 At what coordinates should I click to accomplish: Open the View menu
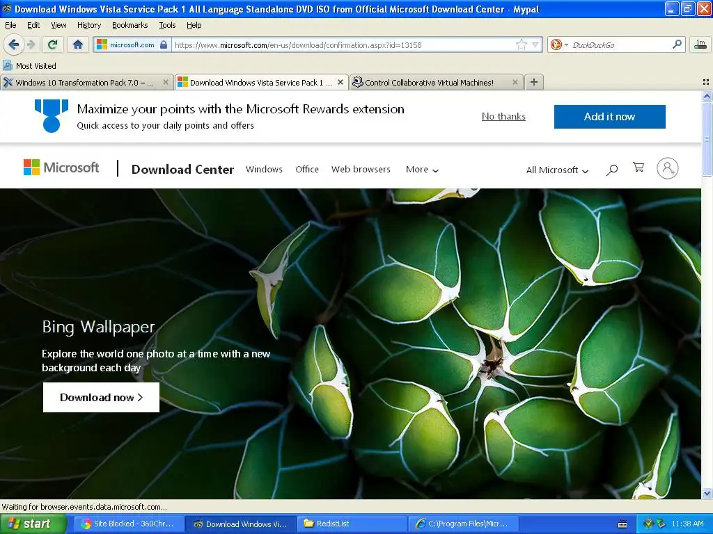58,25
